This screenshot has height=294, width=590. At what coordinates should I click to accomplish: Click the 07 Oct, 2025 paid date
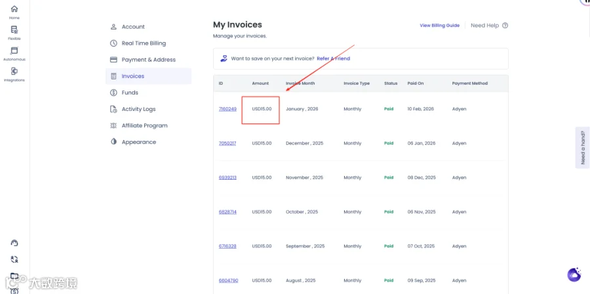[421, 246]
